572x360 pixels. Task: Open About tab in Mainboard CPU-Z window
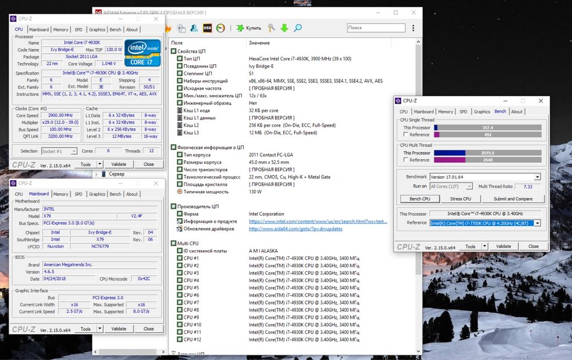coord(132,194)
